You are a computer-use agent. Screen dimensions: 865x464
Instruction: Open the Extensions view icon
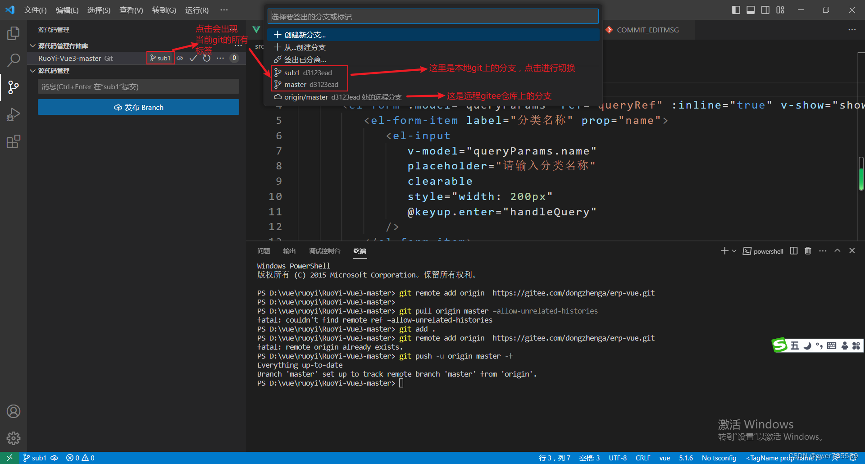(14, 141)
